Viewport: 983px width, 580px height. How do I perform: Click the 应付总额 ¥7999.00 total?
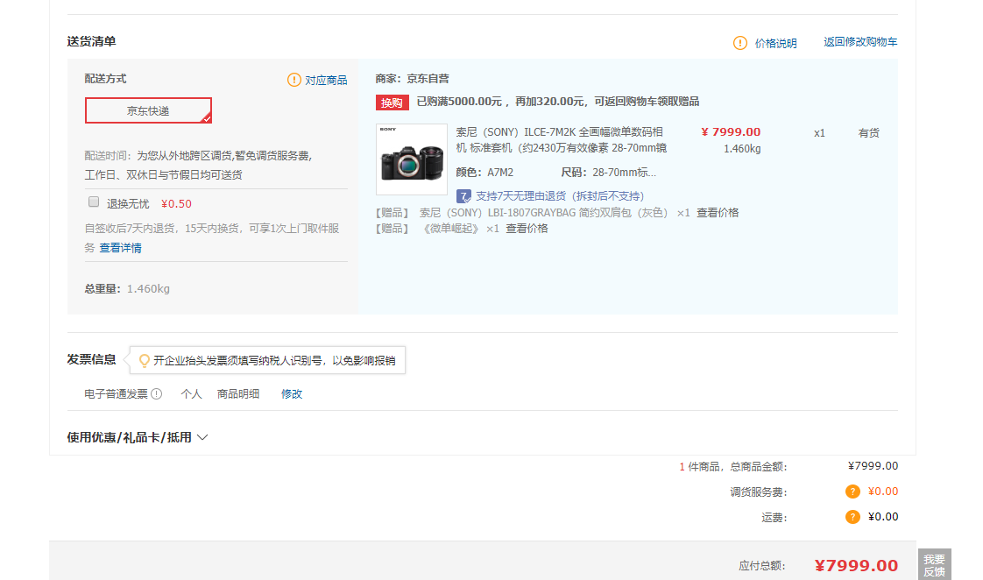point(856,566)
